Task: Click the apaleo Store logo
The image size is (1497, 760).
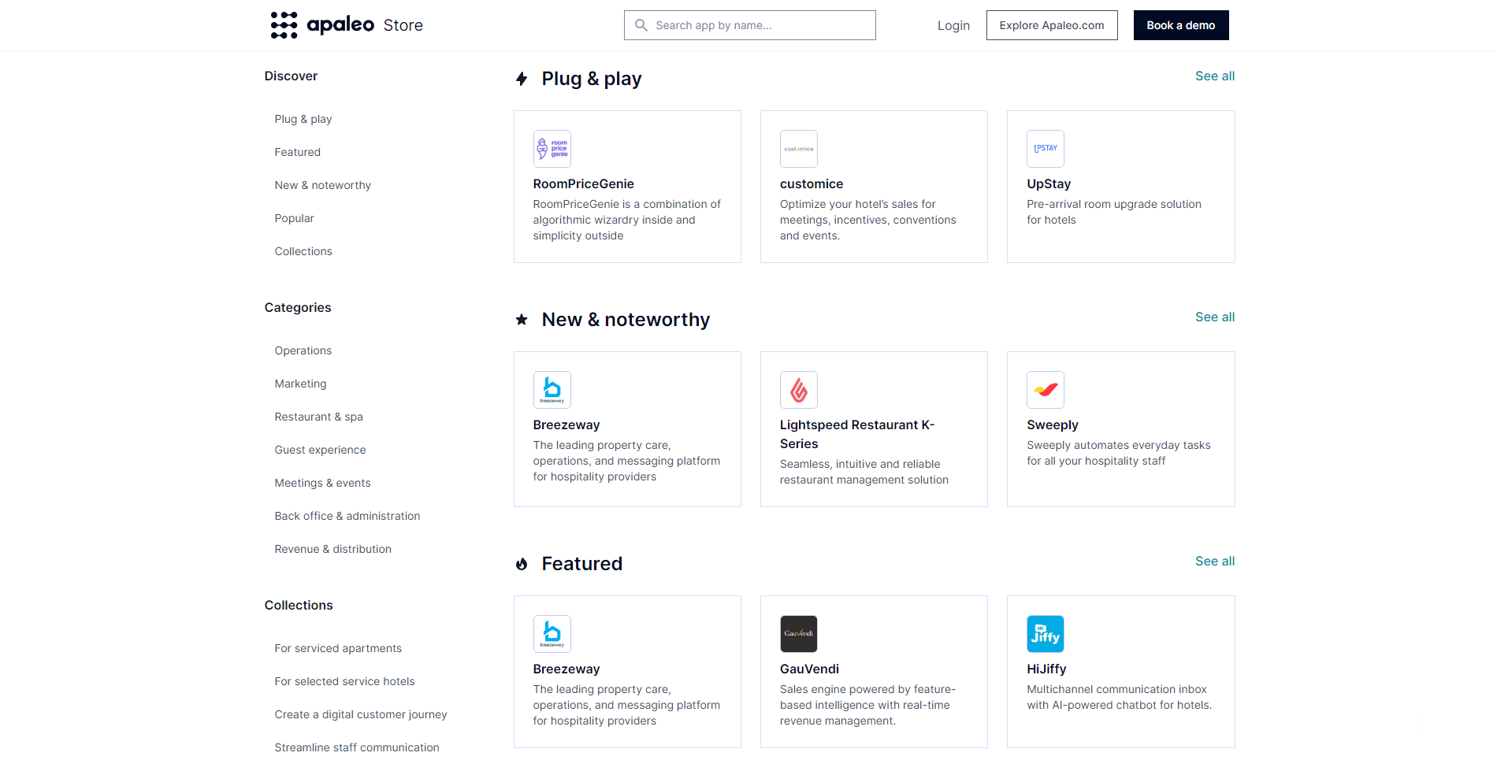Action: point(346,25)
